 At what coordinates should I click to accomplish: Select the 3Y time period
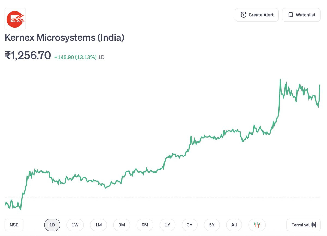(190, 225)
